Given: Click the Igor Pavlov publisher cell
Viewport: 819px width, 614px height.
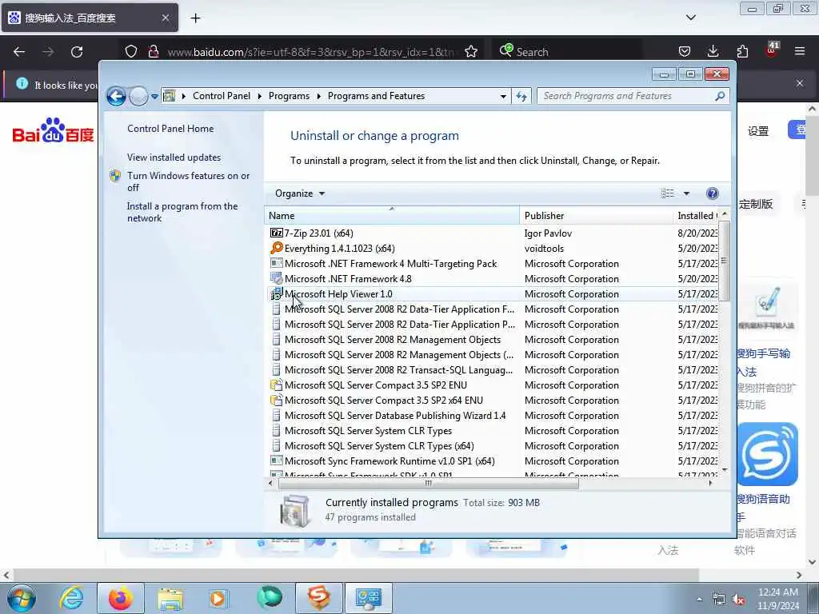Looking at the screenshot, I should (548, 233).
